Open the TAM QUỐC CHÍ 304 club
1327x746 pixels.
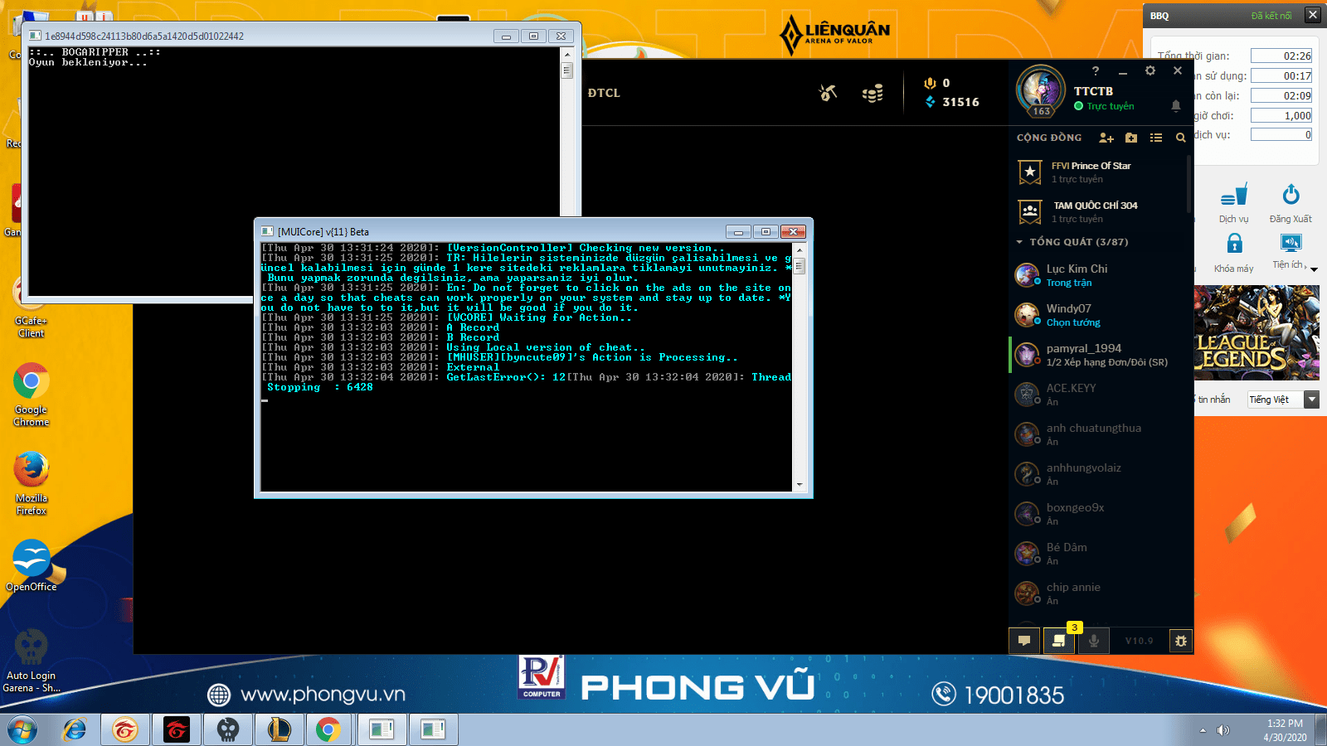1099,212
